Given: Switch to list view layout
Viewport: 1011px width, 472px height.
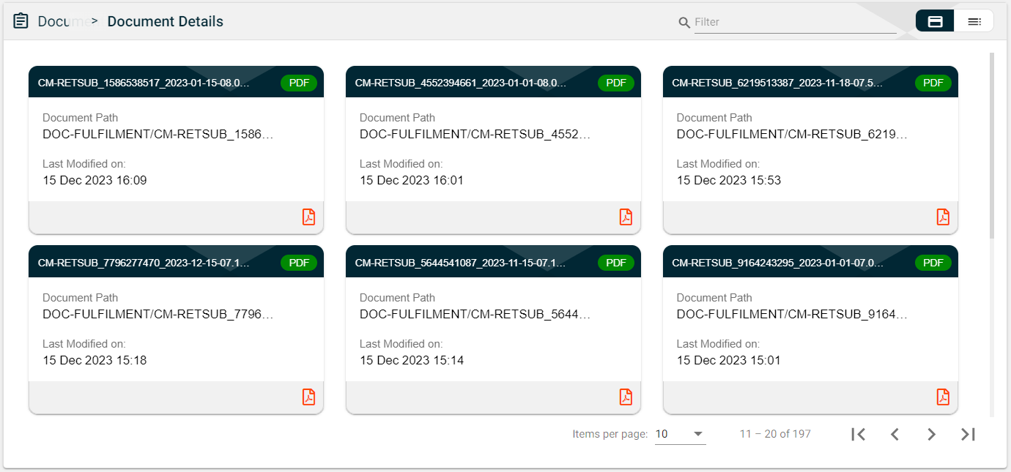Looking at the screenshot, I should click(x=974, y=21).
